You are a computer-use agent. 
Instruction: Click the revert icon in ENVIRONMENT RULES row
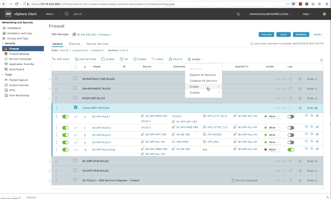coord(291,89)
